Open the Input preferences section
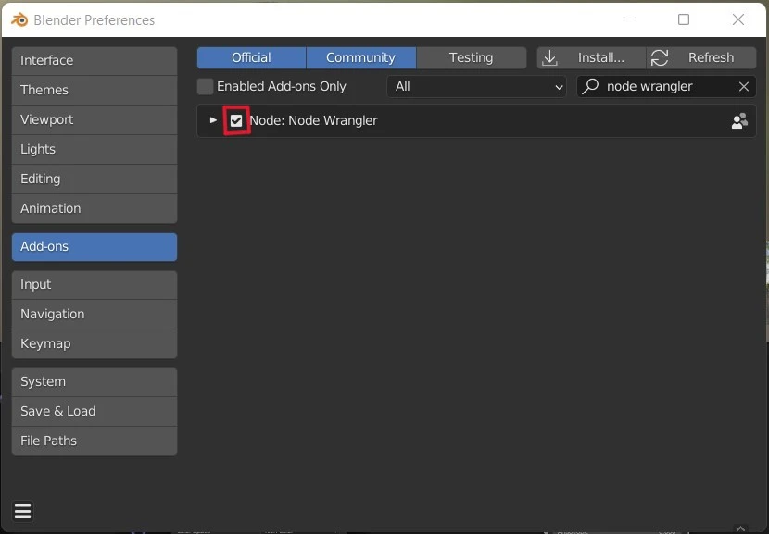This screenshot has height=534, width=769. coord(95,285)
